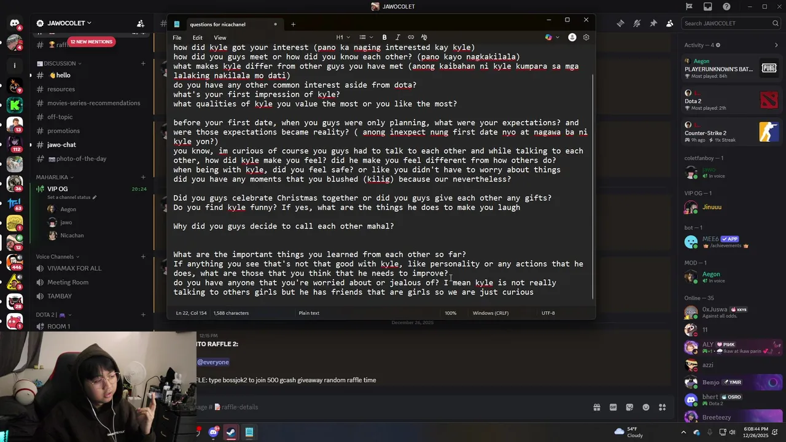Toggle italic formatting in Notepad

pos(397,37)
